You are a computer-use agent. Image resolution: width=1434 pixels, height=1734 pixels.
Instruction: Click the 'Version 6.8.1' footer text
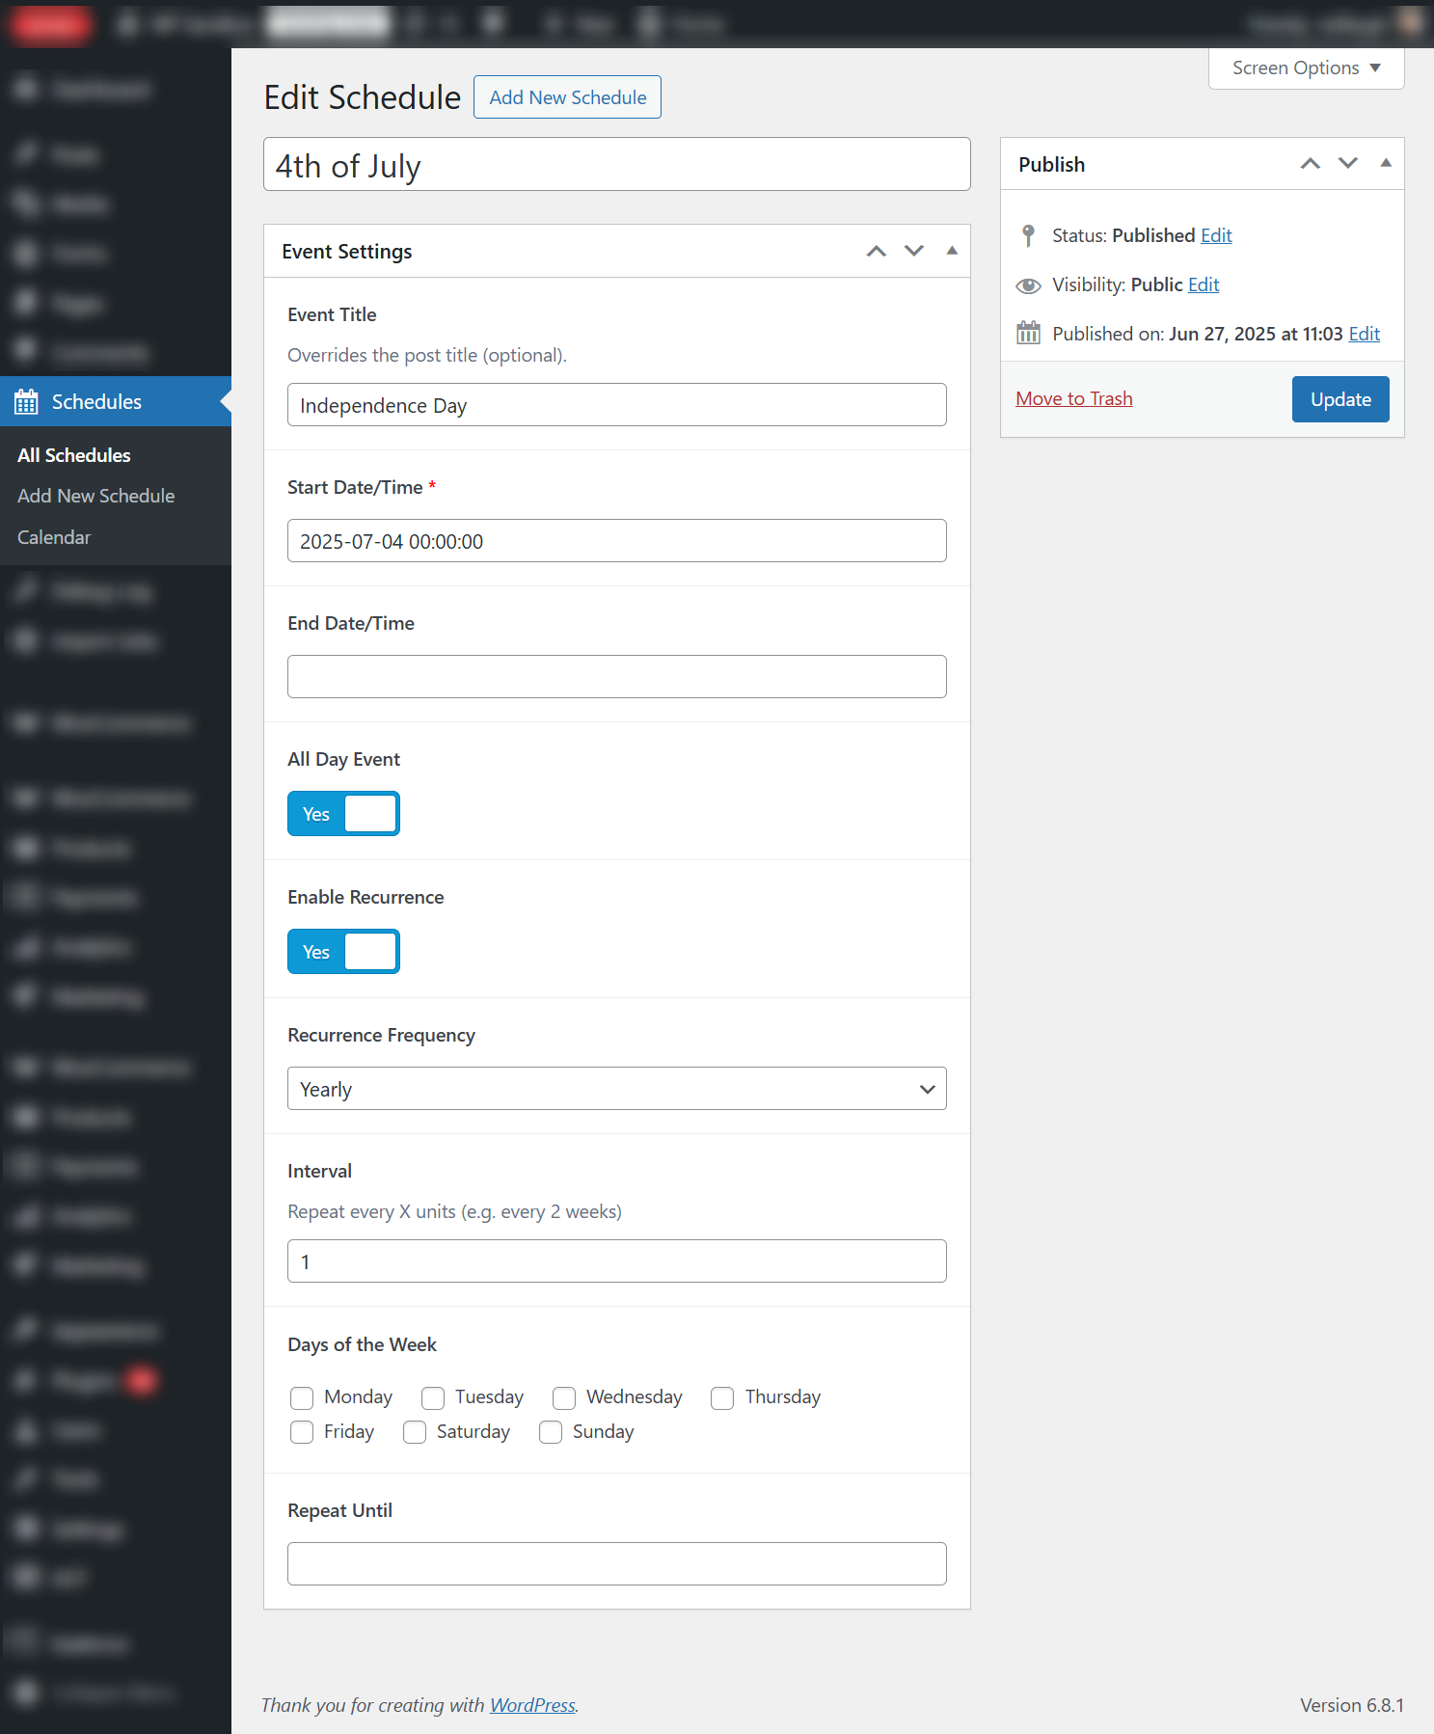[x=1352, y=1705]
